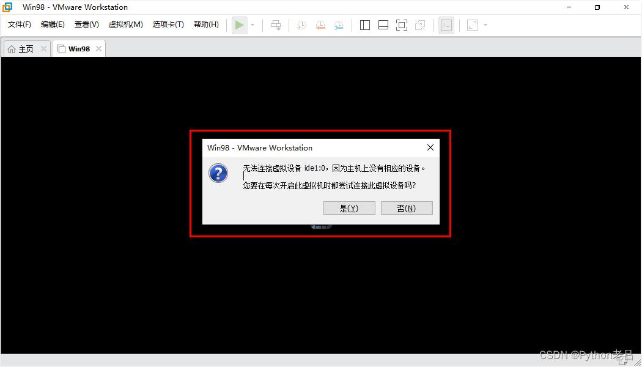Click the dialog message mentioning ide1:0
642x367 pixels.
334,168
